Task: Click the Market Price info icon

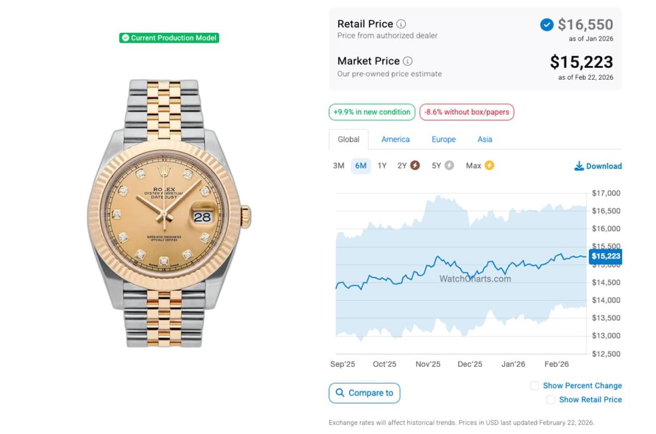Action: pos(408,61)
